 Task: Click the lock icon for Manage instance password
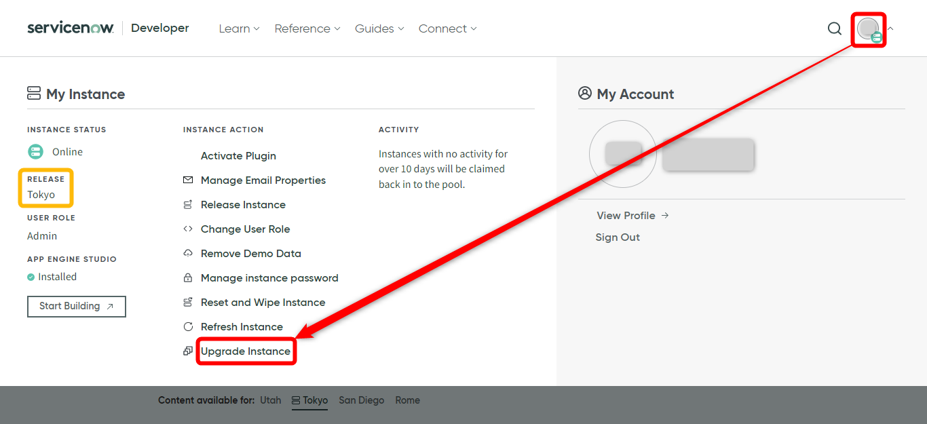[x=187, y=277]
